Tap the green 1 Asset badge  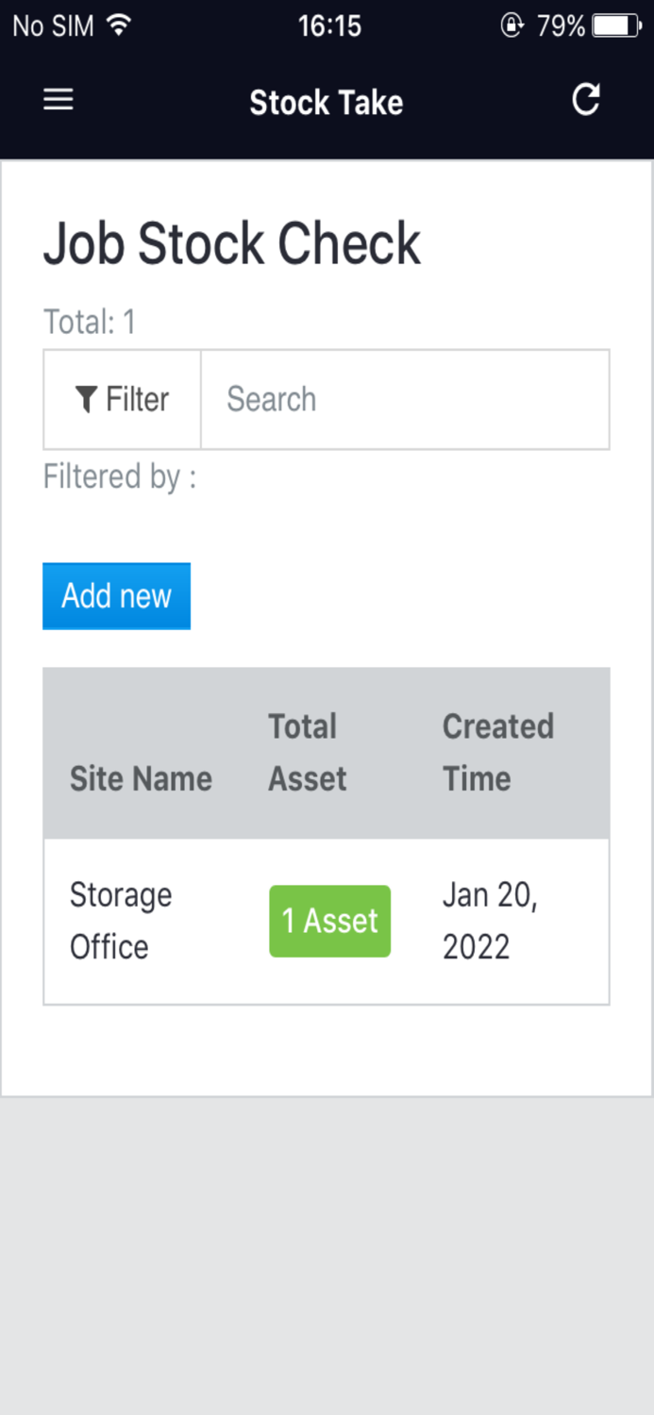pyautogui.click(x=329, y=921)
